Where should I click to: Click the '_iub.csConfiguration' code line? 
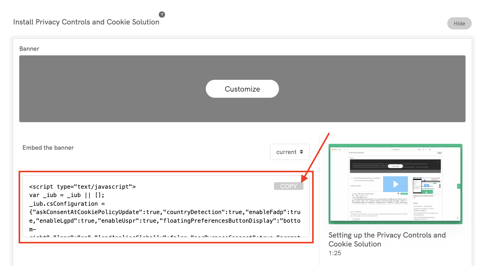point(67,204)
